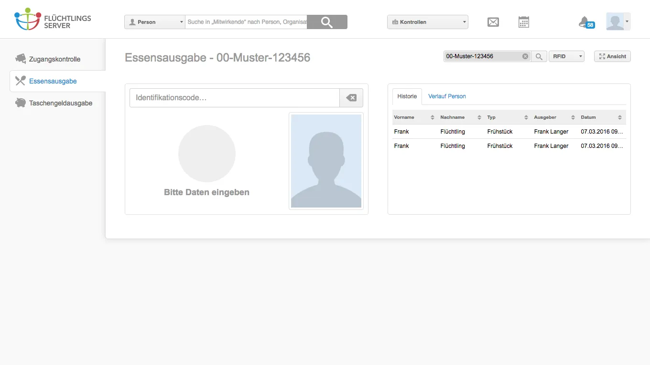Open the notifications bell with 58 badge
The image size is (650, 365).
[586, 22]
